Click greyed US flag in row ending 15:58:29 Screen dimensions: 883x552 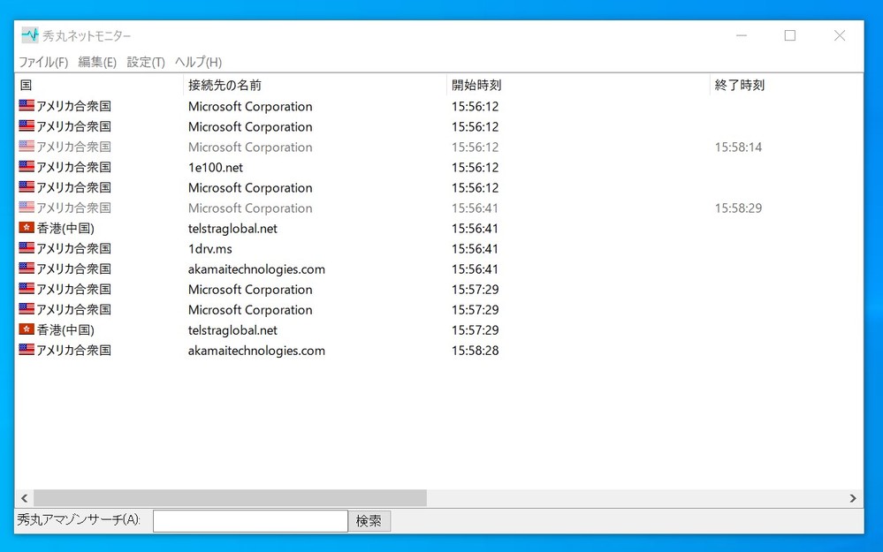[x=27, y=208]
